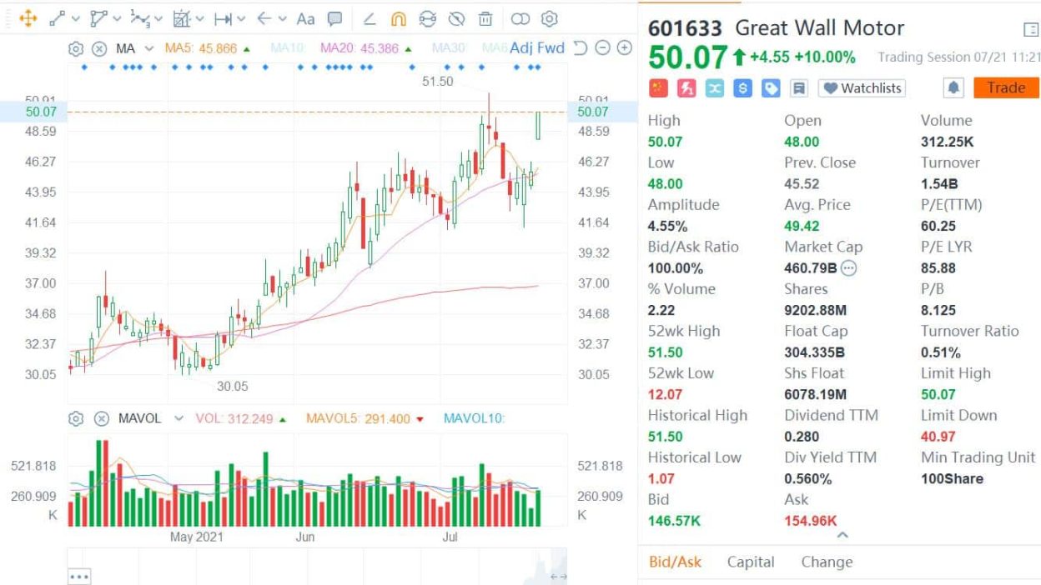The image size is (1041, 585).
Task: Open the MA indicator dropdown
Action: [149, 48]
